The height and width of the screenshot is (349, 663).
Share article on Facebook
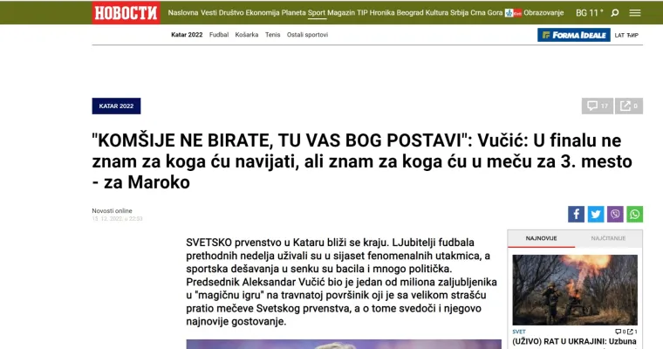(576, 214)
